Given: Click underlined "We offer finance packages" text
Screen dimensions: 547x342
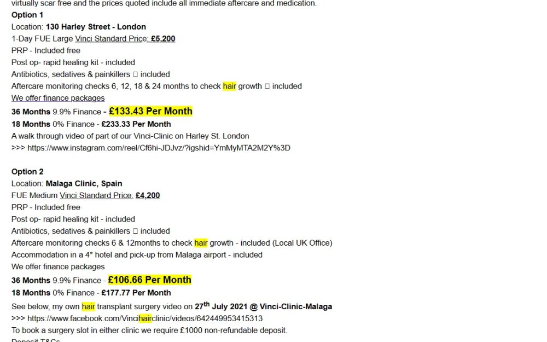Looking at the screenshot, I should 58,98.
